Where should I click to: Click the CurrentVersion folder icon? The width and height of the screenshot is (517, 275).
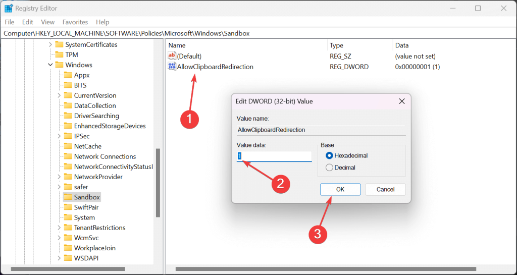click(x=68, y=95)
